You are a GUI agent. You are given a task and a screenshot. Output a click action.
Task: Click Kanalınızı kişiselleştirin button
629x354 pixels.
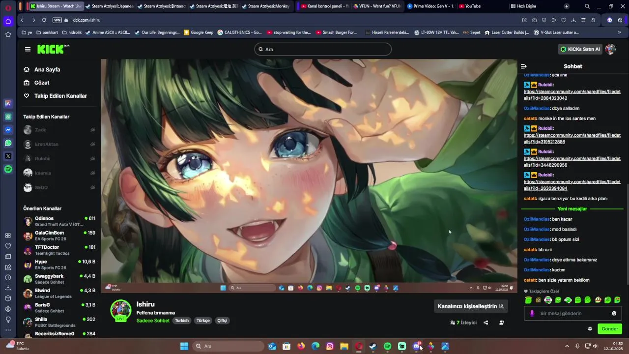(x=471, y=306)
